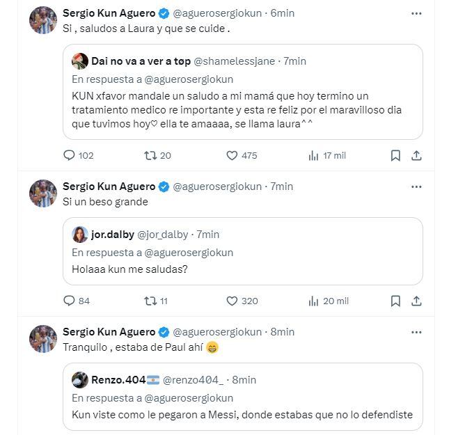This screenshot has height=435, width=449.
Task: Click Sergio Kun Aguero's avatar on first tweet
Action: point(43,19)
